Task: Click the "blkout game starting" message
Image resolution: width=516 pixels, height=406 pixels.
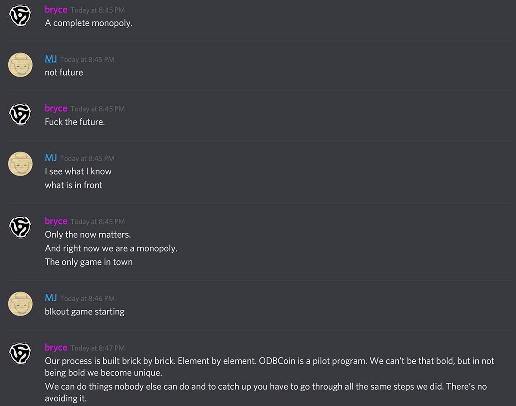Action: (x=85, y=311)
